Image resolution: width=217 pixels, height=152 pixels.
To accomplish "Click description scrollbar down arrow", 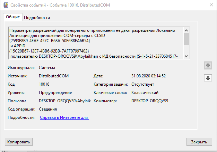I will tap(186, 56).
